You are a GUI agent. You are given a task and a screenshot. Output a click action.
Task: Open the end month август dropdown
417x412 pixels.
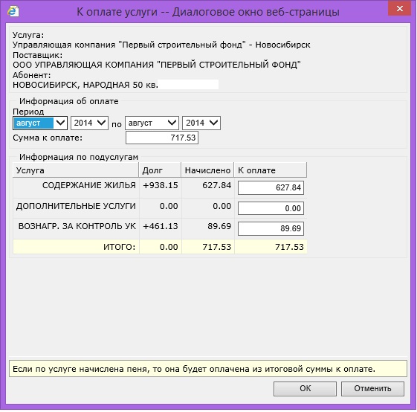152,123
